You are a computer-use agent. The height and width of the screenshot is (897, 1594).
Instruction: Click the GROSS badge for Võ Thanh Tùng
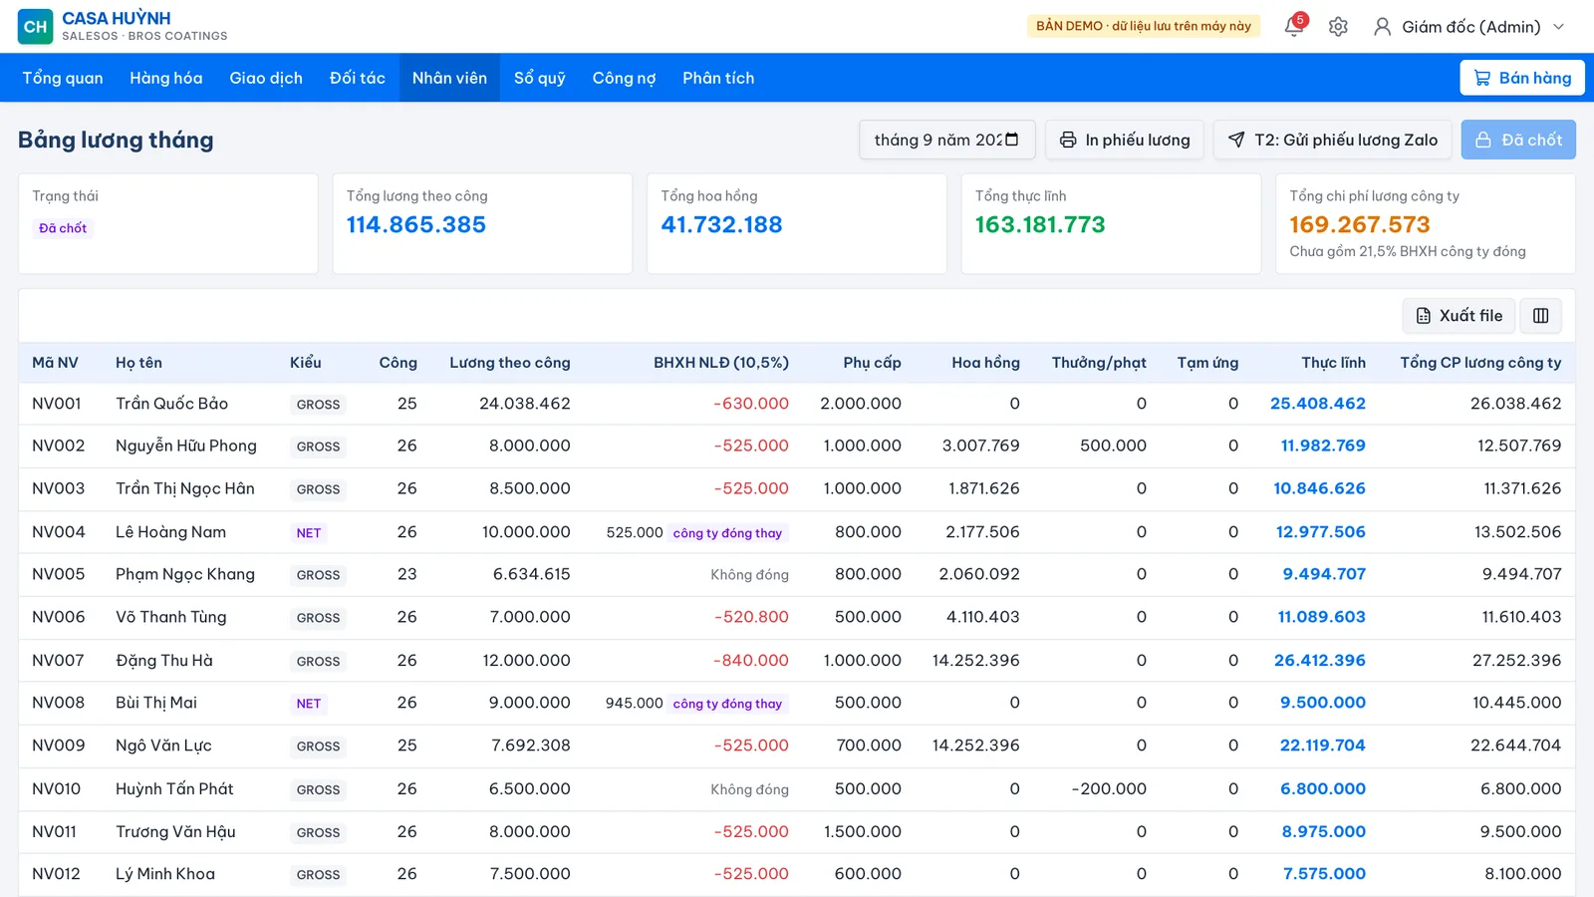(318, 618)
